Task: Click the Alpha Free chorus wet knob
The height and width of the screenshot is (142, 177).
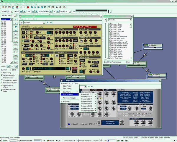Action: pos(137,122)
